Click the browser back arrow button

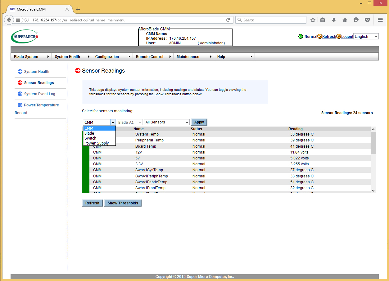pos(9,20)
